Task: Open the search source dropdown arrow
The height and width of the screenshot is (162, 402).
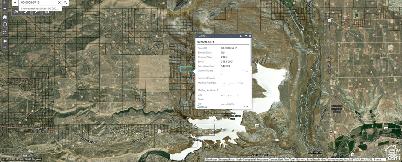Action: (x=15, y=2)
